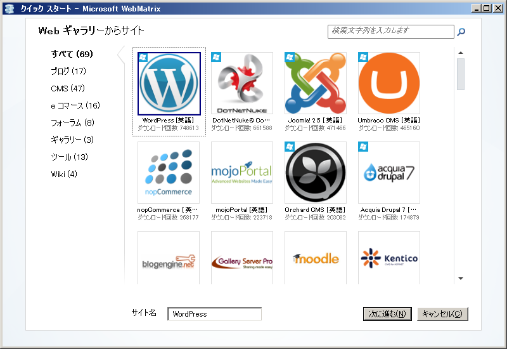
Task: Click the magnifier search icon
Action: click(461, 32)
